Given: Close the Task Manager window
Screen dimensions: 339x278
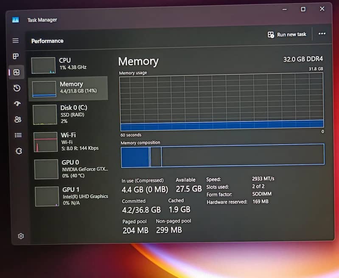Looking at the screenshot, I should [322, 9].
